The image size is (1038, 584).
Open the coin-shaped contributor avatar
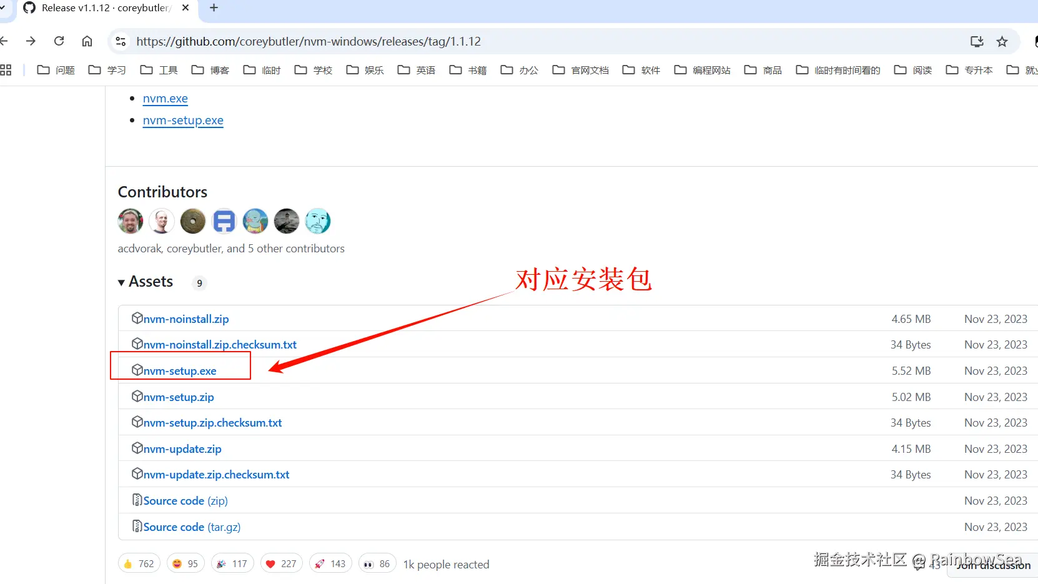pyautogui.click(x=193, y=221)
